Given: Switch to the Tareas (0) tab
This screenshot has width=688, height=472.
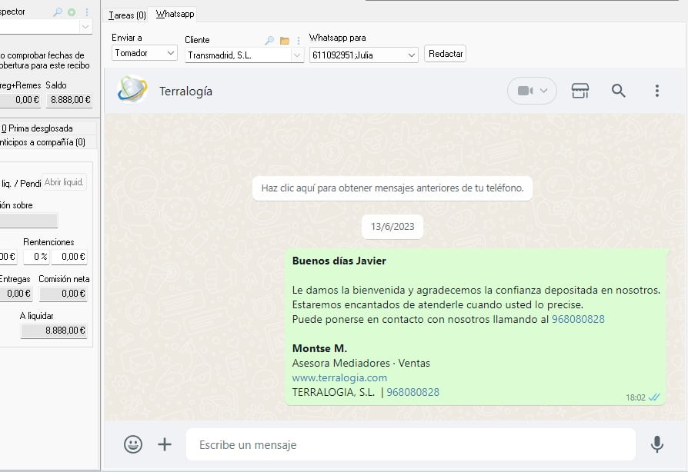Looking at the screenshot, I should 127,15.
